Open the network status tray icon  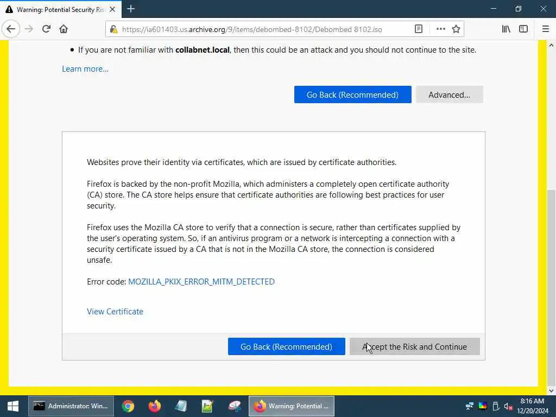(x=469, y=406)
